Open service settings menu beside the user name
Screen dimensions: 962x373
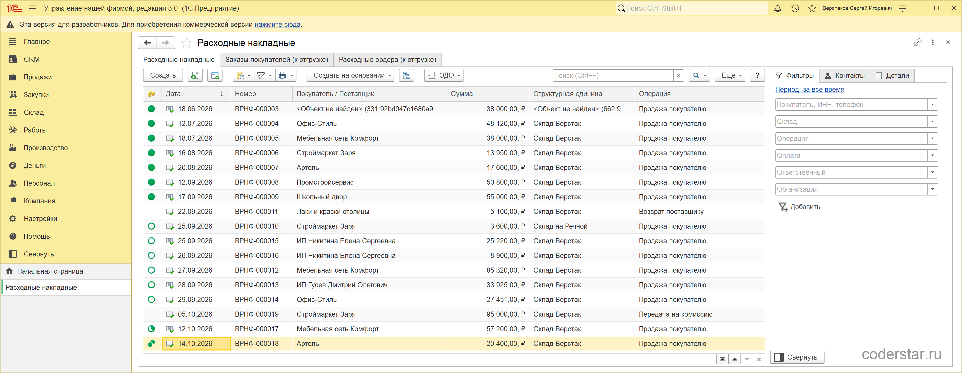click(902, 8)
